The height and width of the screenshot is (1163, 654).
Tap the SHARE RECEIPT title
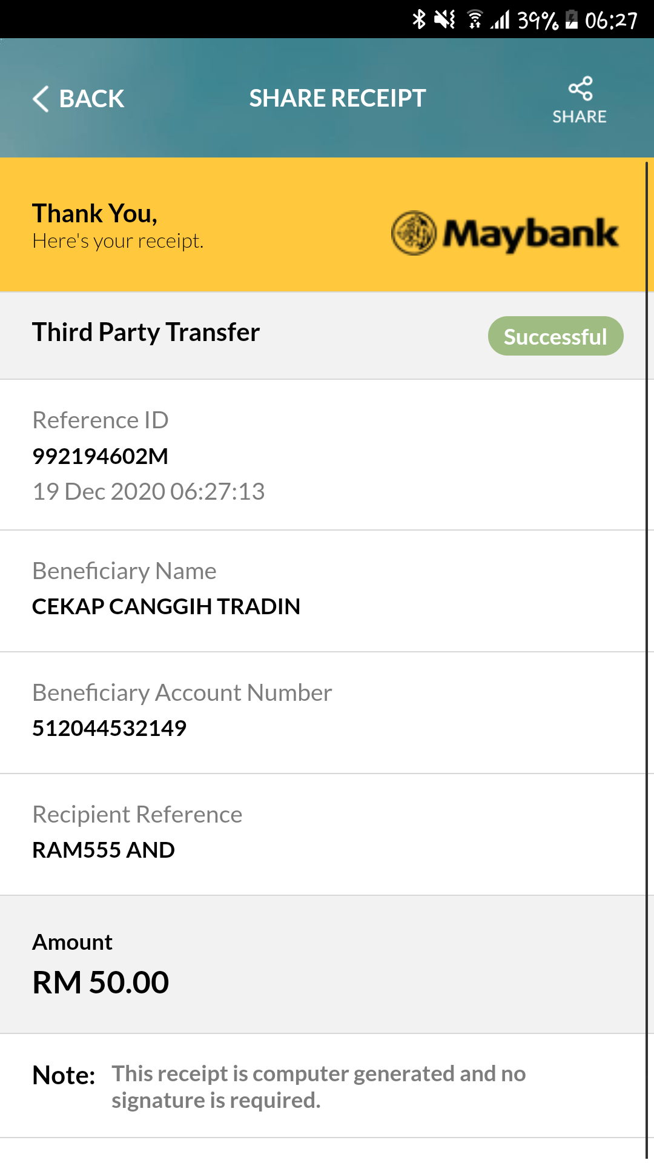pyautogui.click(x=338, y=98)
